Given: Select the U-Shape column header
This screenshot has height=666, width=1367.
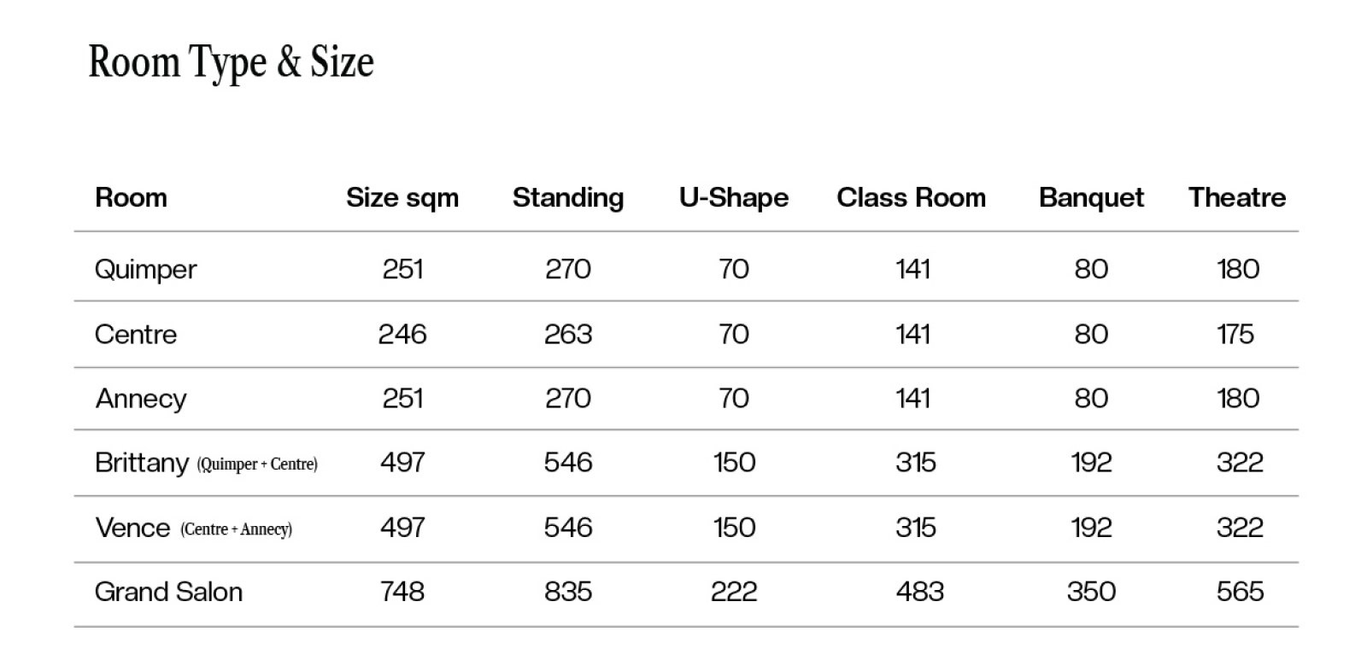Looking at the screenshot, I should pos(734,198).
